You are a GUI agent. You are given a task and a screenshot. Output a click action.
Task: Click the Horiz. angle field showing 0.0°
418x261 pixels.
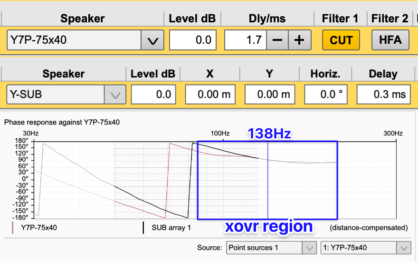pos(326,95)
